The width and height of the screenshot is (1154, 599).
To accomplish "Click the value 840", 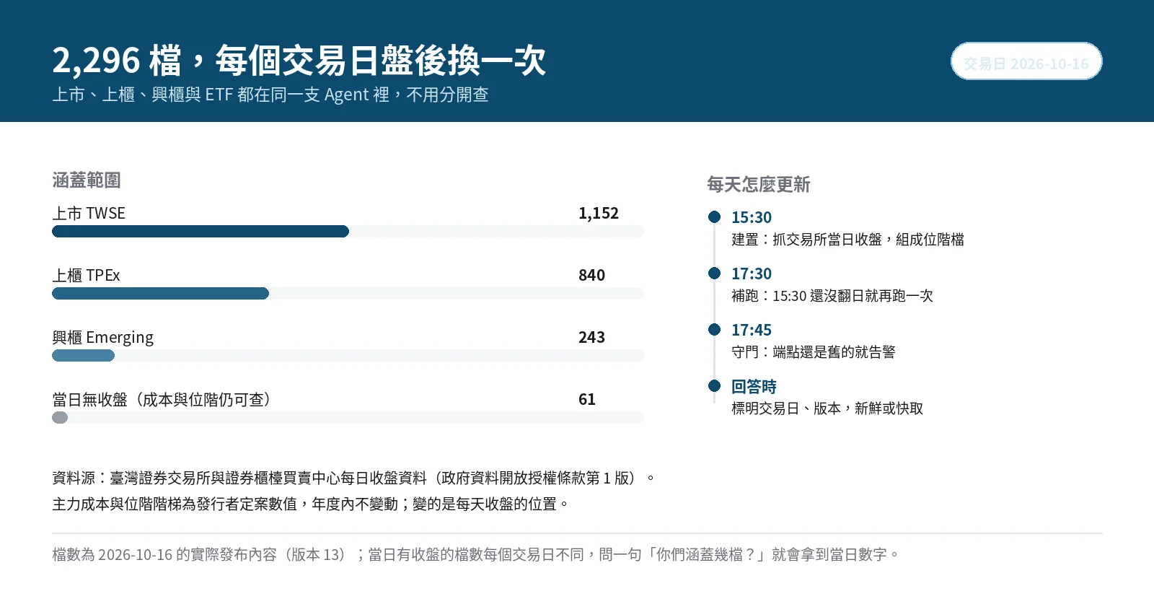I will 591,275.
